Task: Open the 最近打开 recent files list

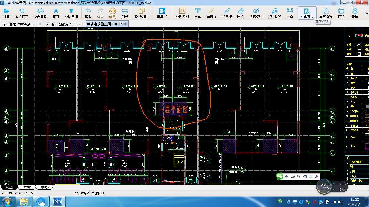Action: pos(22,13)
